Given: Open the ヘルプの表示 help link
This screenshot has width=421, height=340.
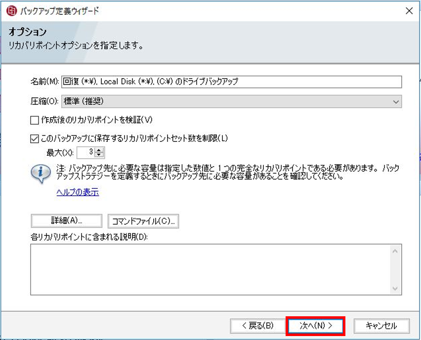Looking at the screenshot, I should click(78, 192).
